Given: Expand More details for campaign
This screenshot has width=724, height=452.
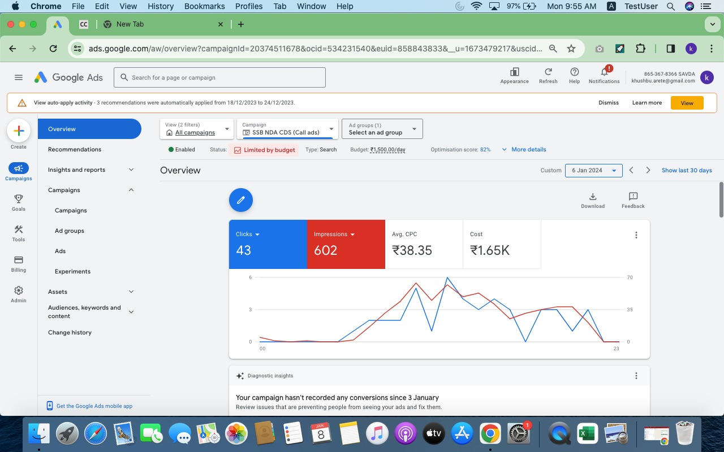Looking at the screenshot, I should point(524,150).
